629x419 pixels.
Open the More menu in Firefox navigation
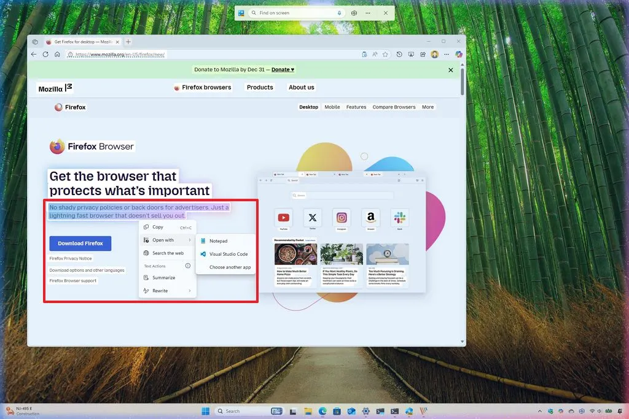(428, 107)
